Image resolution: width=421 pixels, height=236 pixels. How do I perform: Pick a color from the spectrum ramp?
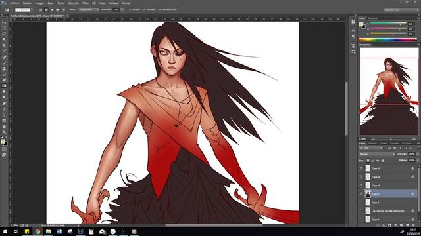[387, 39]
